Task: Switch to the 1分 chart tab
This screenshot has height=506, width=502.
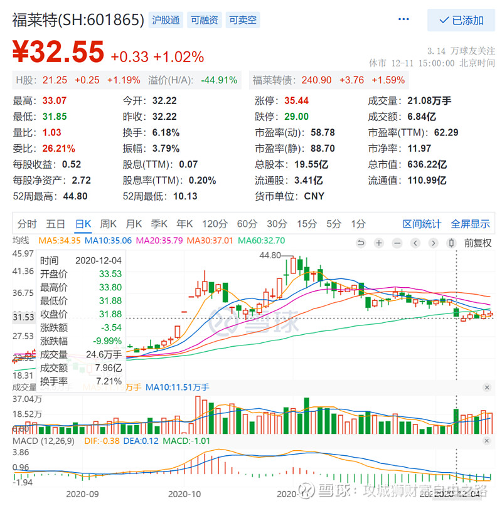Action: 358,224
